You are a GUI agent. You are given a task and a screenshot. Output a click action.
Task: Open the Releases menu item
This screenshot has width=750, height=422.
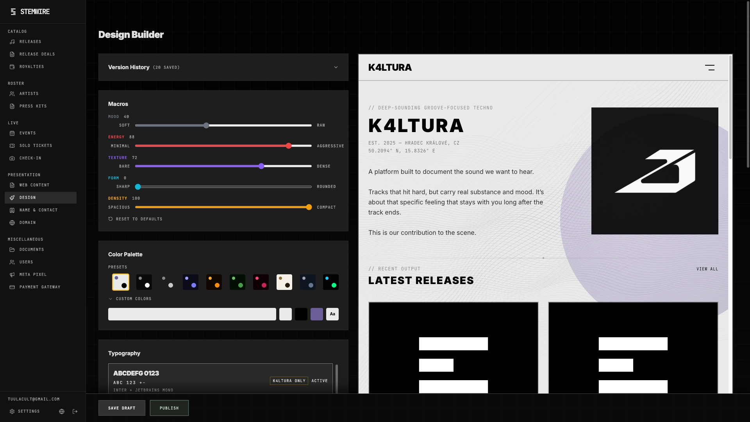coord(41,42)
